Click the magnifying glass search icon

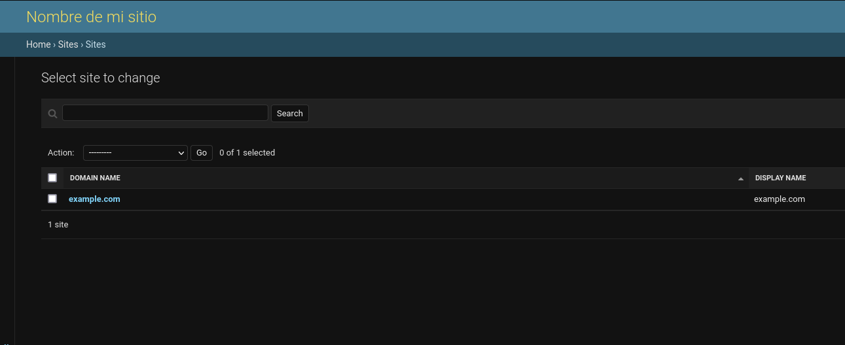[52, 114]
